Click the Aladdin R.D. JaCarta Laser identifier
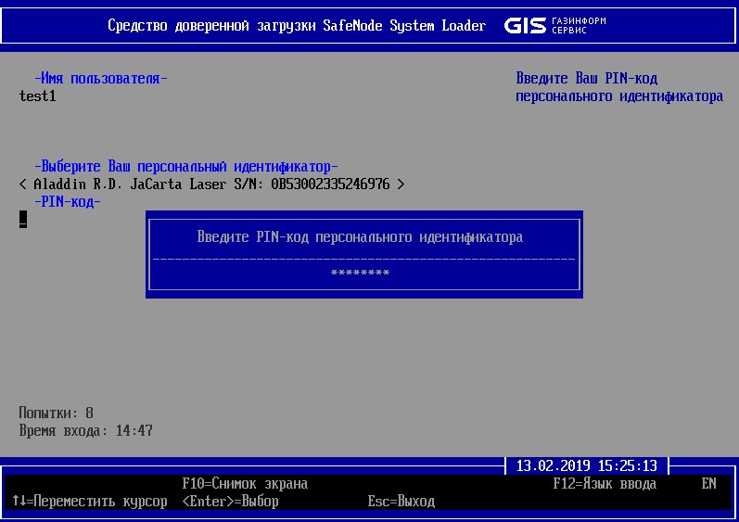Image resolution: width=739 pixels, height=522 pixels. tap(211, 185)
